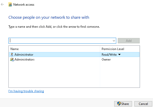Click the Owner permission text
This screenshot has height=107, width=153.
(106, 60)
